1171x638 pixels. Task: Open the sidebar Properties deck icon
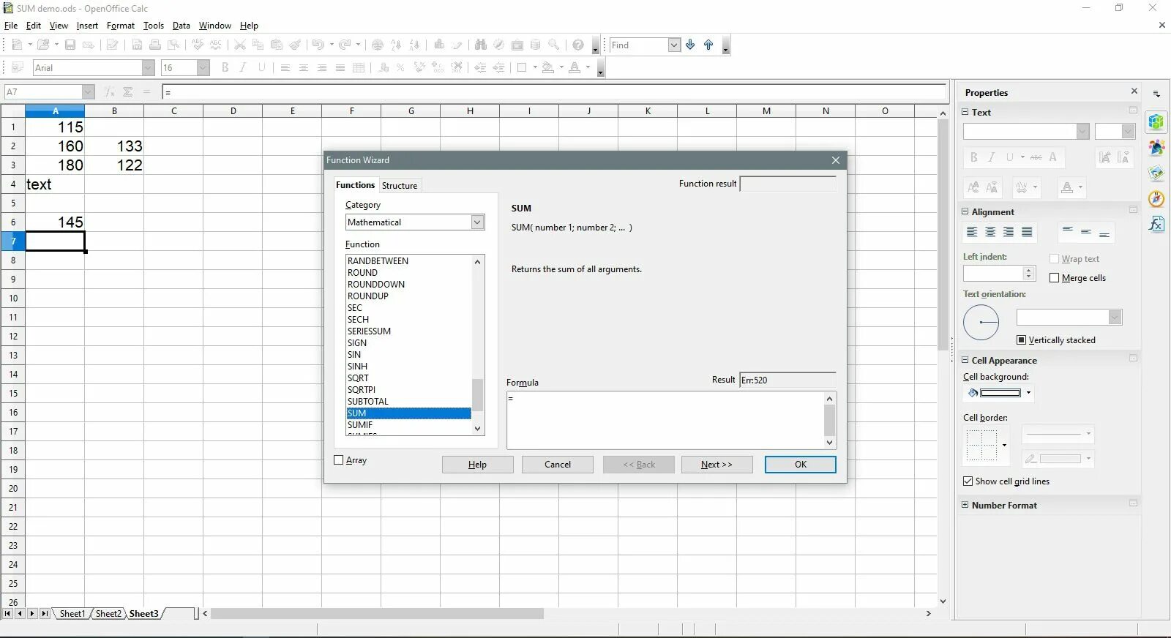pyautogui.click(x=1156, y=121)
